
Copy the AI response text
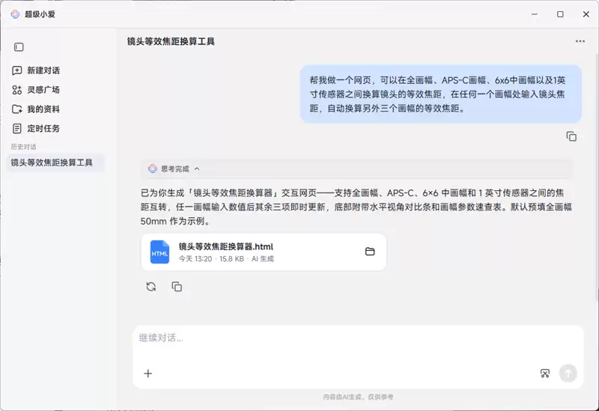(x=177, y=287)
